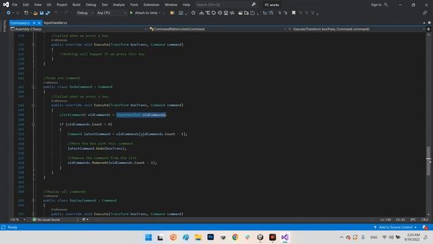
Task: Click the Save All icon
Action: 48,13
